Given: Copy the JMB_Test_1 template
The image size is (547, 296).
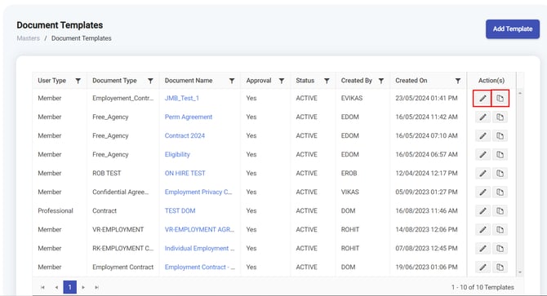Looking at the screenshot, I should point(500,98).
